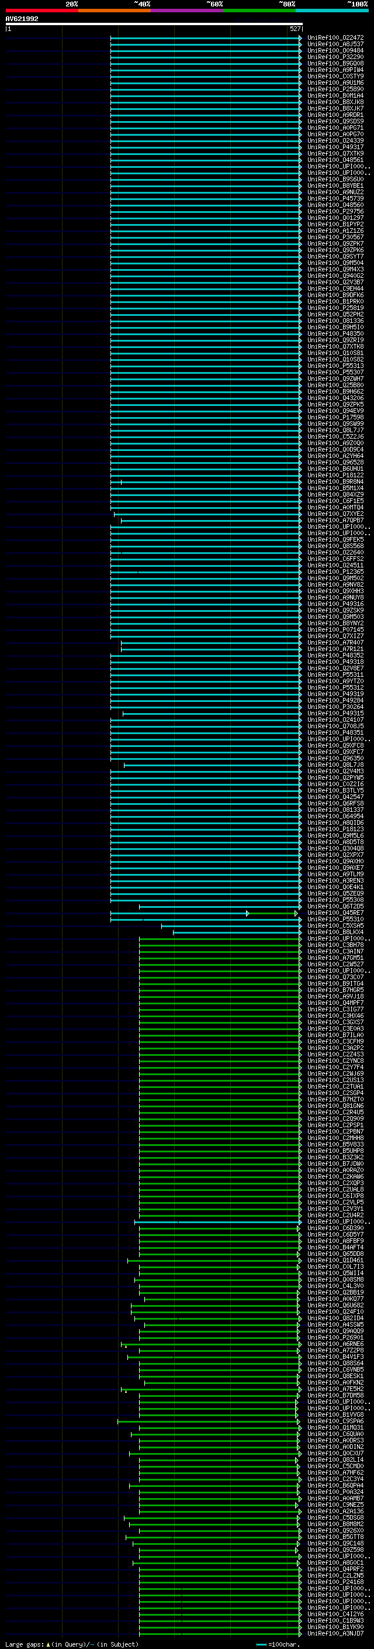
Task: Select hit label UniRef100_A0AMB7
Action: pyautogui.click(x=335, y=1499)
